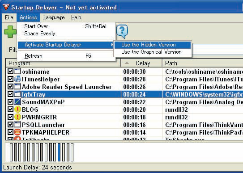Select the SoundMAXPnP row name
The height and width of the screenshot is (173, 243).
click(43, 102)
